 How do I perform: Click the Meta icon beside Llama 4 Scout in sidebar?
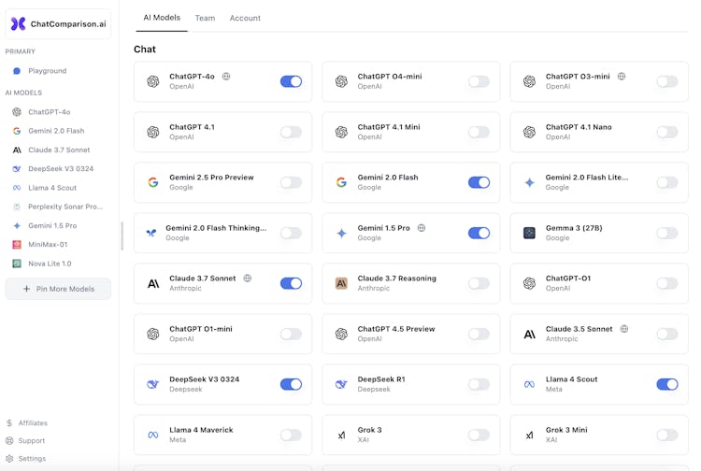17,188
